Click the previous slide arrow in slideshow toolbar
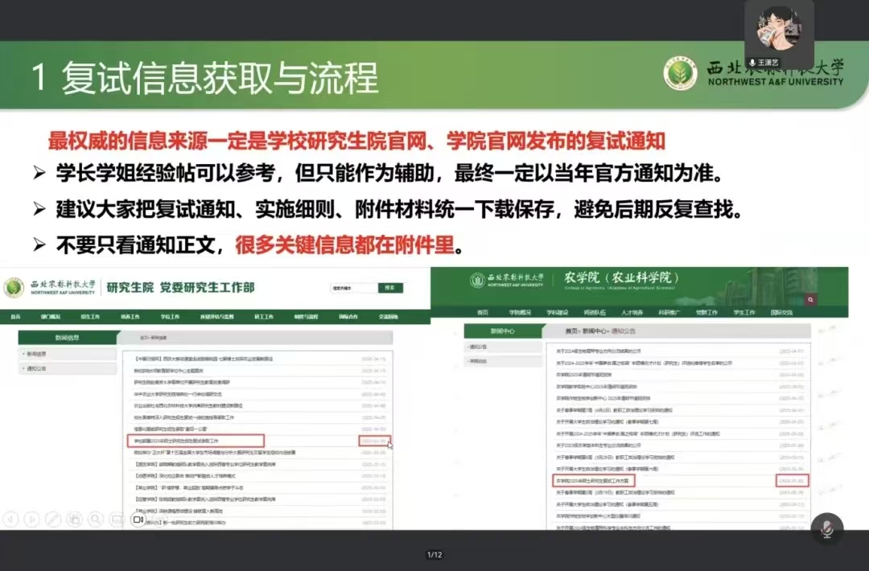This screenshot has width=869, height=571. click(x=10, y=520)
